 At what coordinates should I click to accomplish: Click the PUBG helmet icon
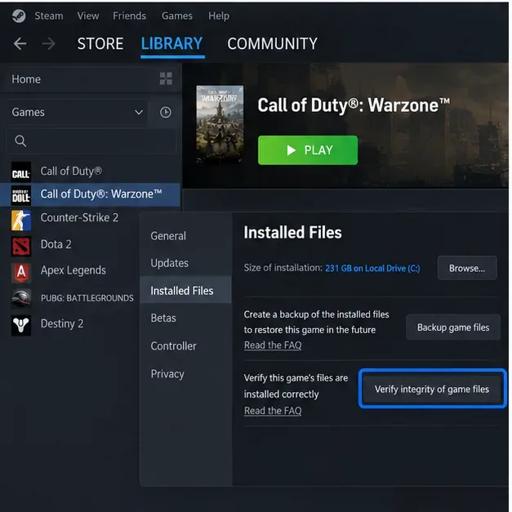(21, 298)
